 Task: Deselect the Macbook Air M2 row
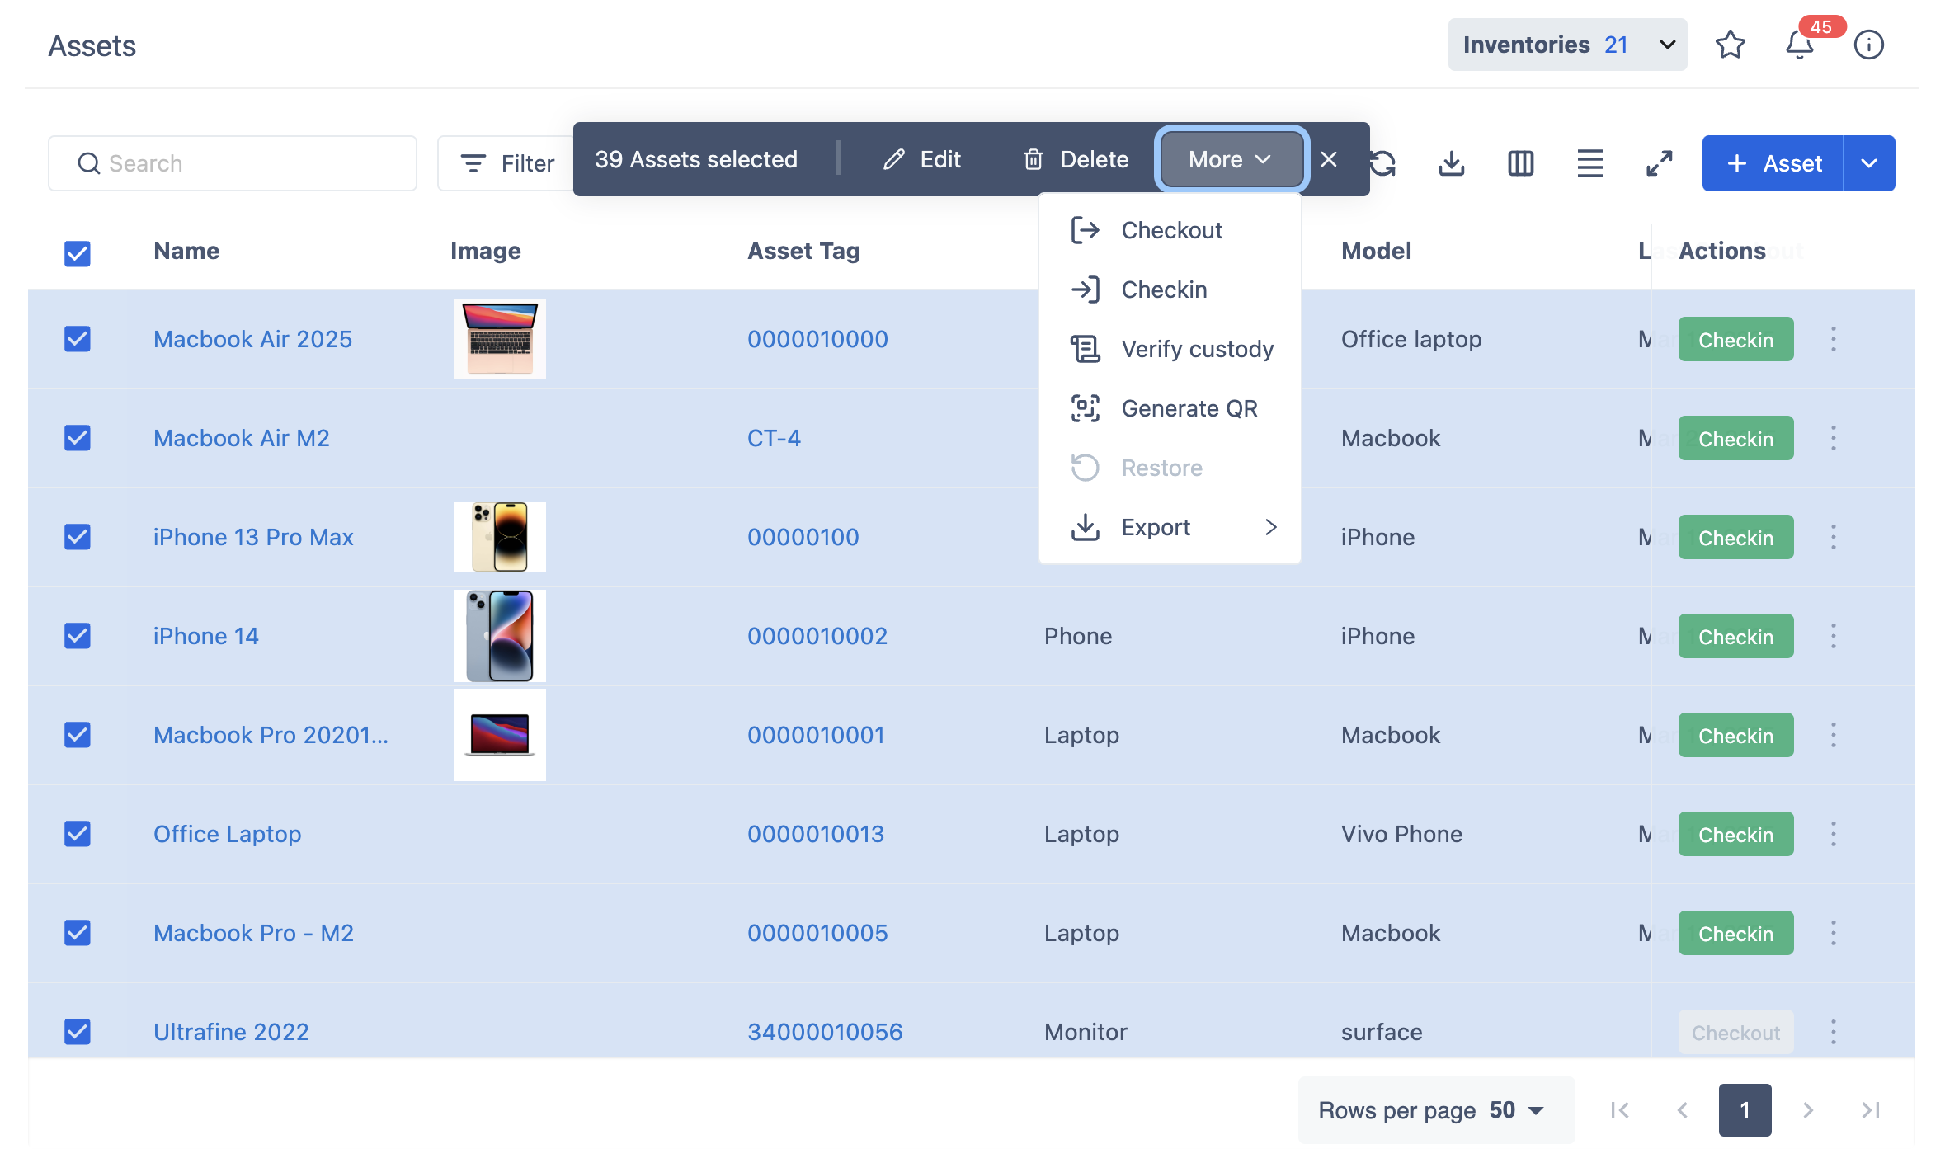click(x=78, y=438)
